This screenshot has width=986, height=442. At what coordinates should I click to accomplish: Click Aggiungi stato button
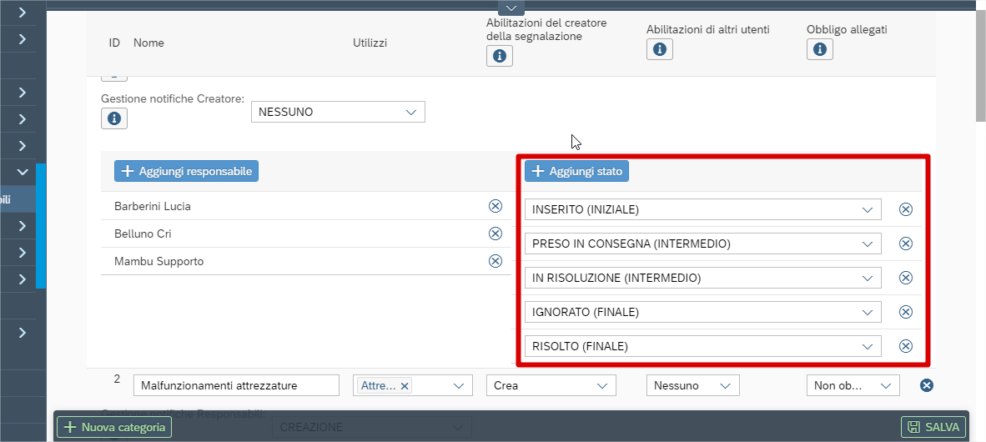point(576,171)
